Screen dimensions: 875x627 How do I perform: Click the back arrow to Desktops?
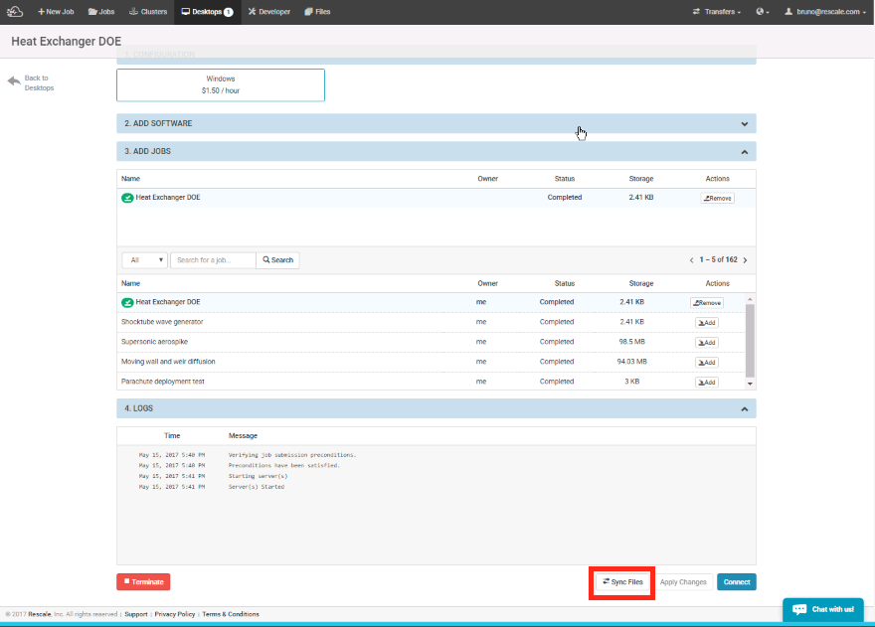(x=14, y=81)
